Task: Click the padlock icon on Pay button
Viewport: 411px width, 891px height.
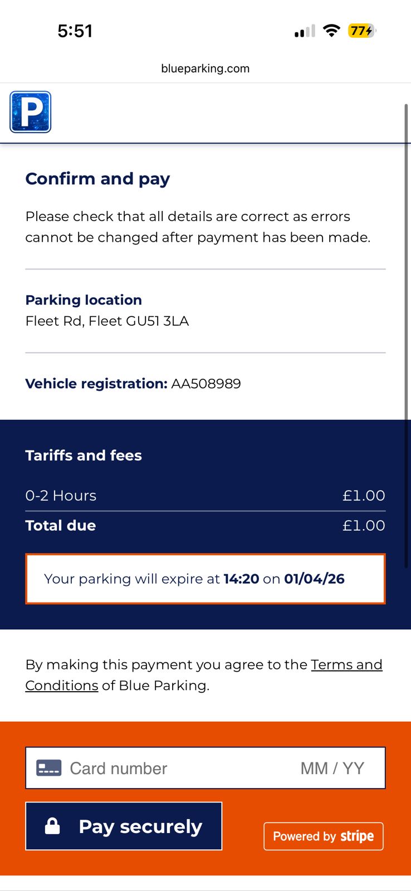Action: [x=52, y=826]
